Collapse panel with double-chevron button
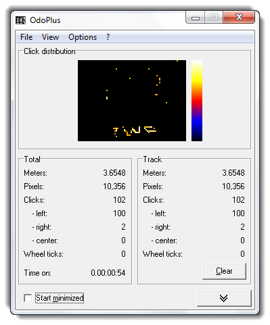Viewport: 270px width, 325px height. [x=224, y=298]
